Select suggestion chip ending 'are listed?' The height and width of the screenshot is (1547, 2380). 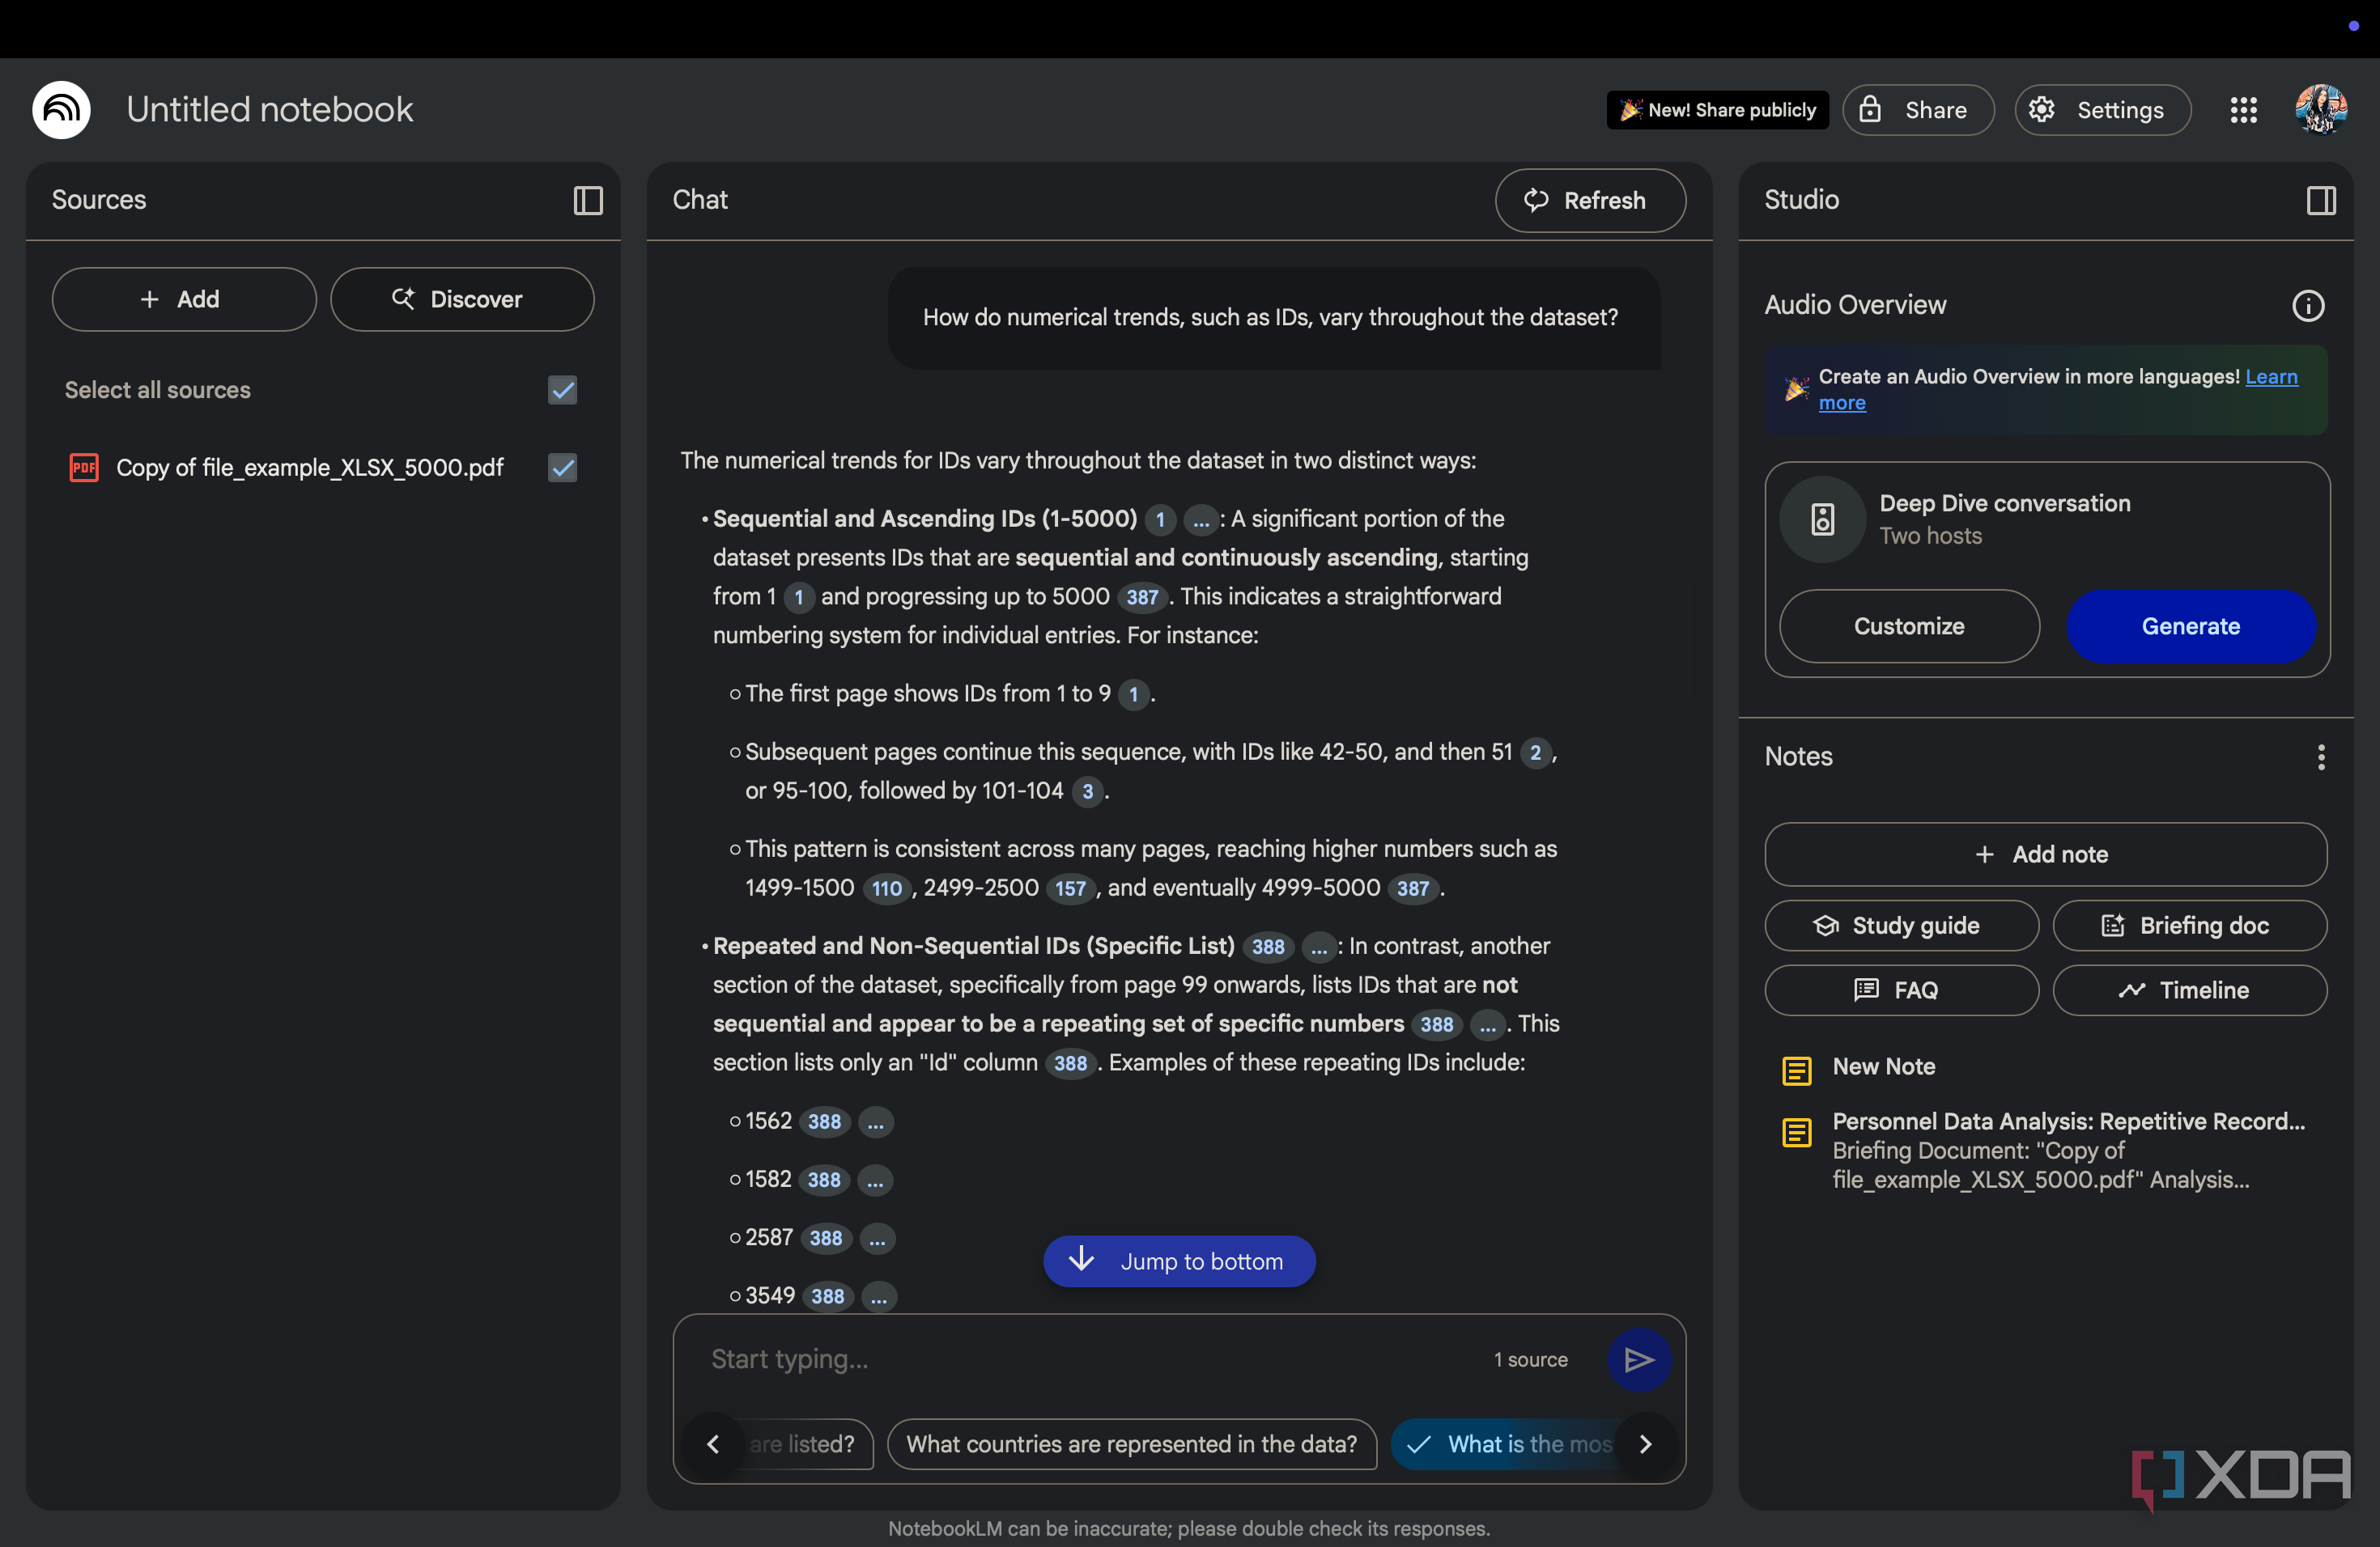[x=808, y=1444]
